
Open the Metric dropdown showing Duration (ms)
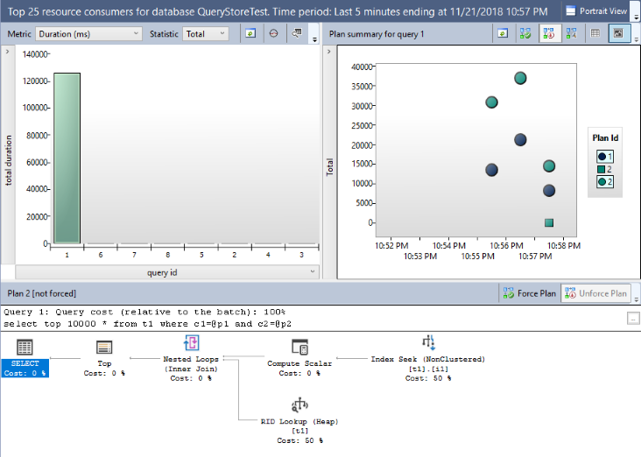88,33
